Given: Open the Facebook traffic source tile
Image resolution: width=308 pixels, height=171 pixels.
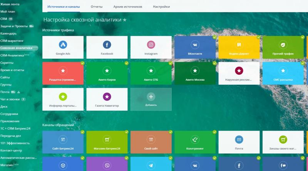Looking at the screenshot, I should pyautogui.click(x=107, y=47).
